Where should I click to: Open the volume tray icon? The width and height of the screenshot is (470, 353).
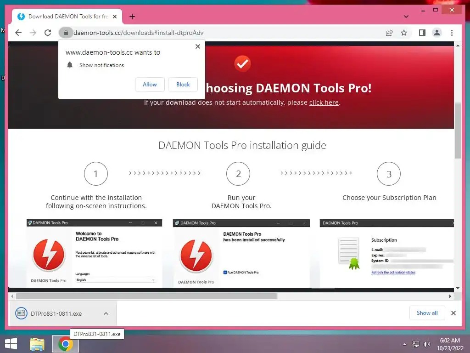(x=426, y=344)
